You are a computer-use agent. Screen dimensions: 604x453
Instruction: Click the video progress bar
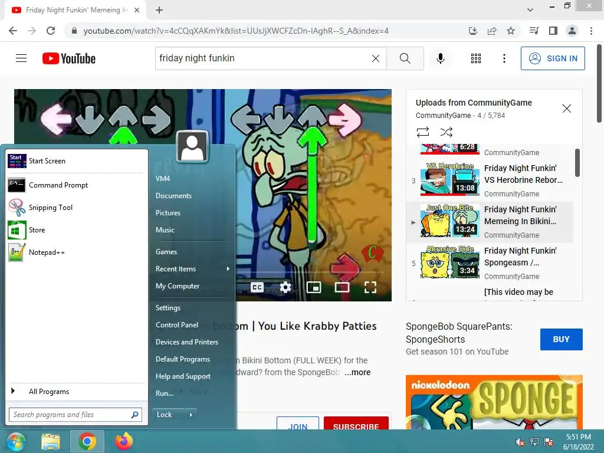click(310, 272)
